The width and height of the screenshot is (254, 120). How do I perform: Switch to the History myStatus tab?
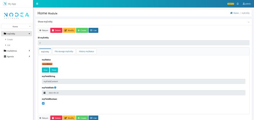pos(86,51)
